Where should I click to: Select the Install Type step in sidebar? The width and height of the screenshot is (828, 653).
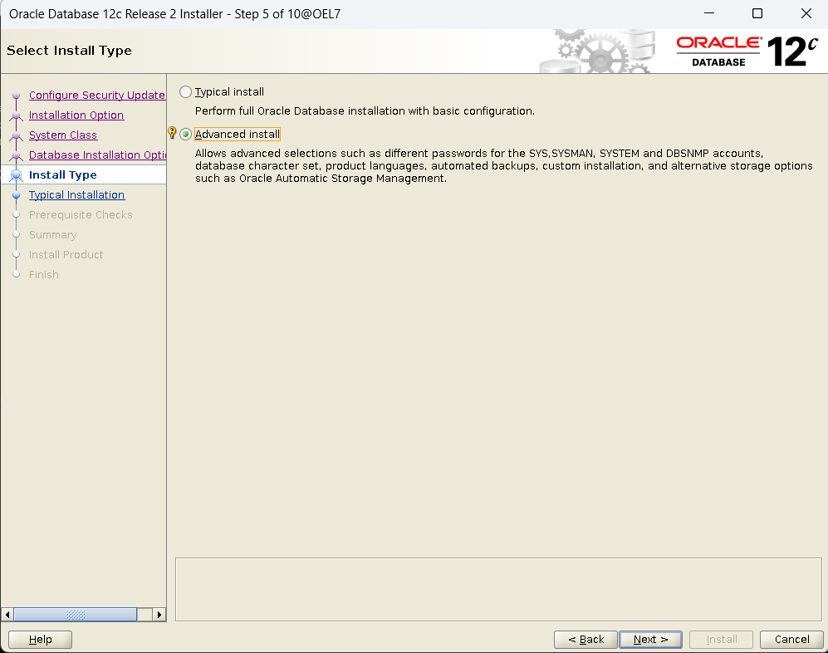(x=63, y=174)
